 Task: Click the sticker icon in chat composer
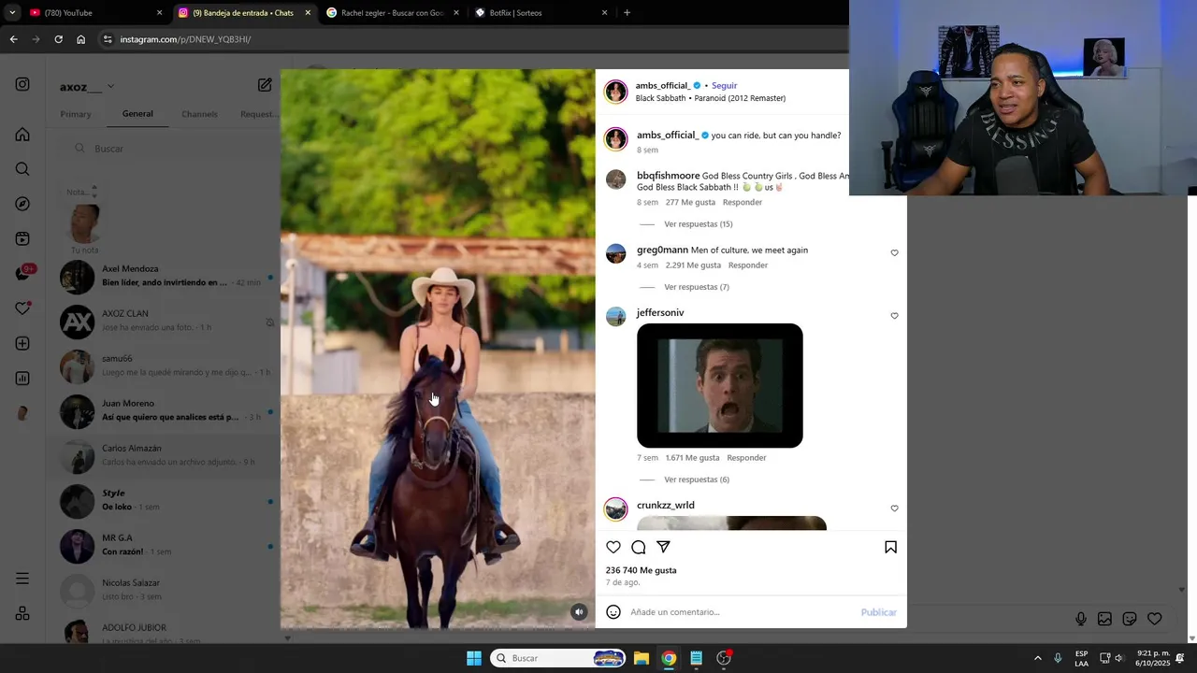(1130, 619)
